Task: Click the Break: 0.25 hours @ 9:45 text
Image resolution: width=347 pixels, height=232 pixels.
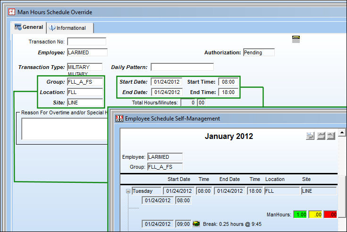Action: [x=232, y=224]
